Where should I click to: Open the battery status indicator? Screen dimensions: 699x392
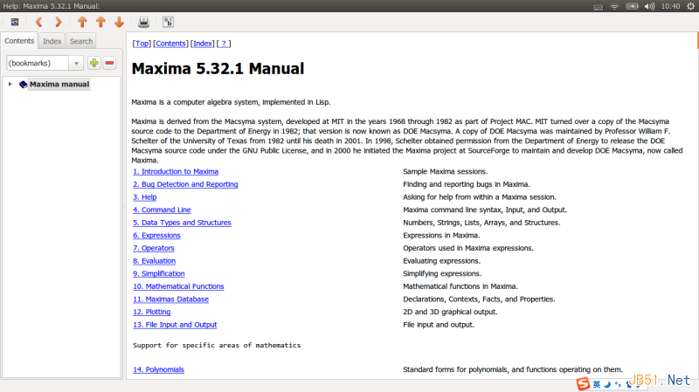click(x=632, y=6)
